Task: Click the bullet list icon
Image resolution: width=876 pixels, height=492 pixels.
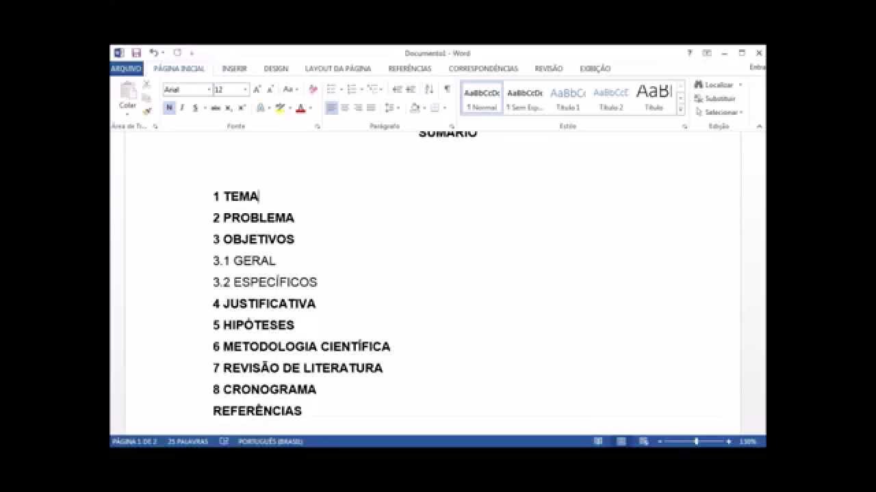Action: 331,90
